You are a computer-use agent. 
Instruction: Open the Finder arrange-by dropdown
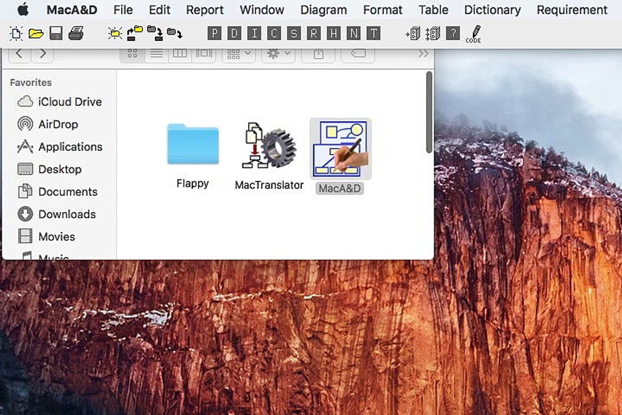click(x=238, y=54)
